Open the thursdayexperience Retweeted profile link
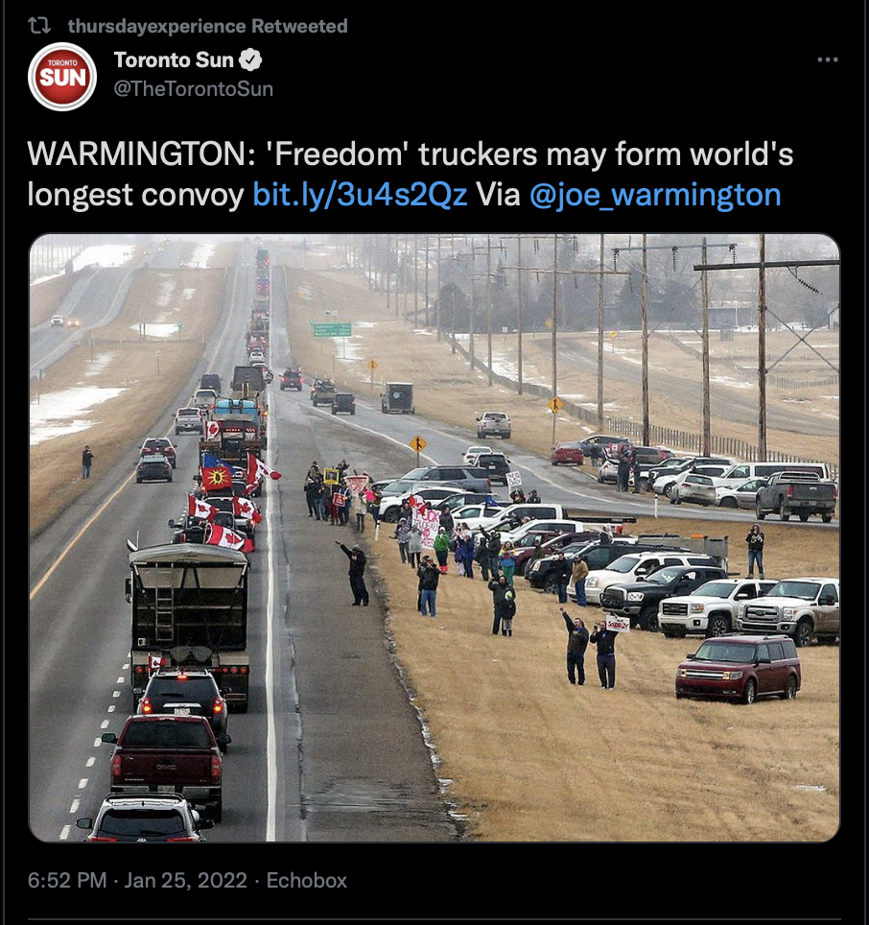The height and width of the screenshot is (925, 869). click(x=207, y=26)
